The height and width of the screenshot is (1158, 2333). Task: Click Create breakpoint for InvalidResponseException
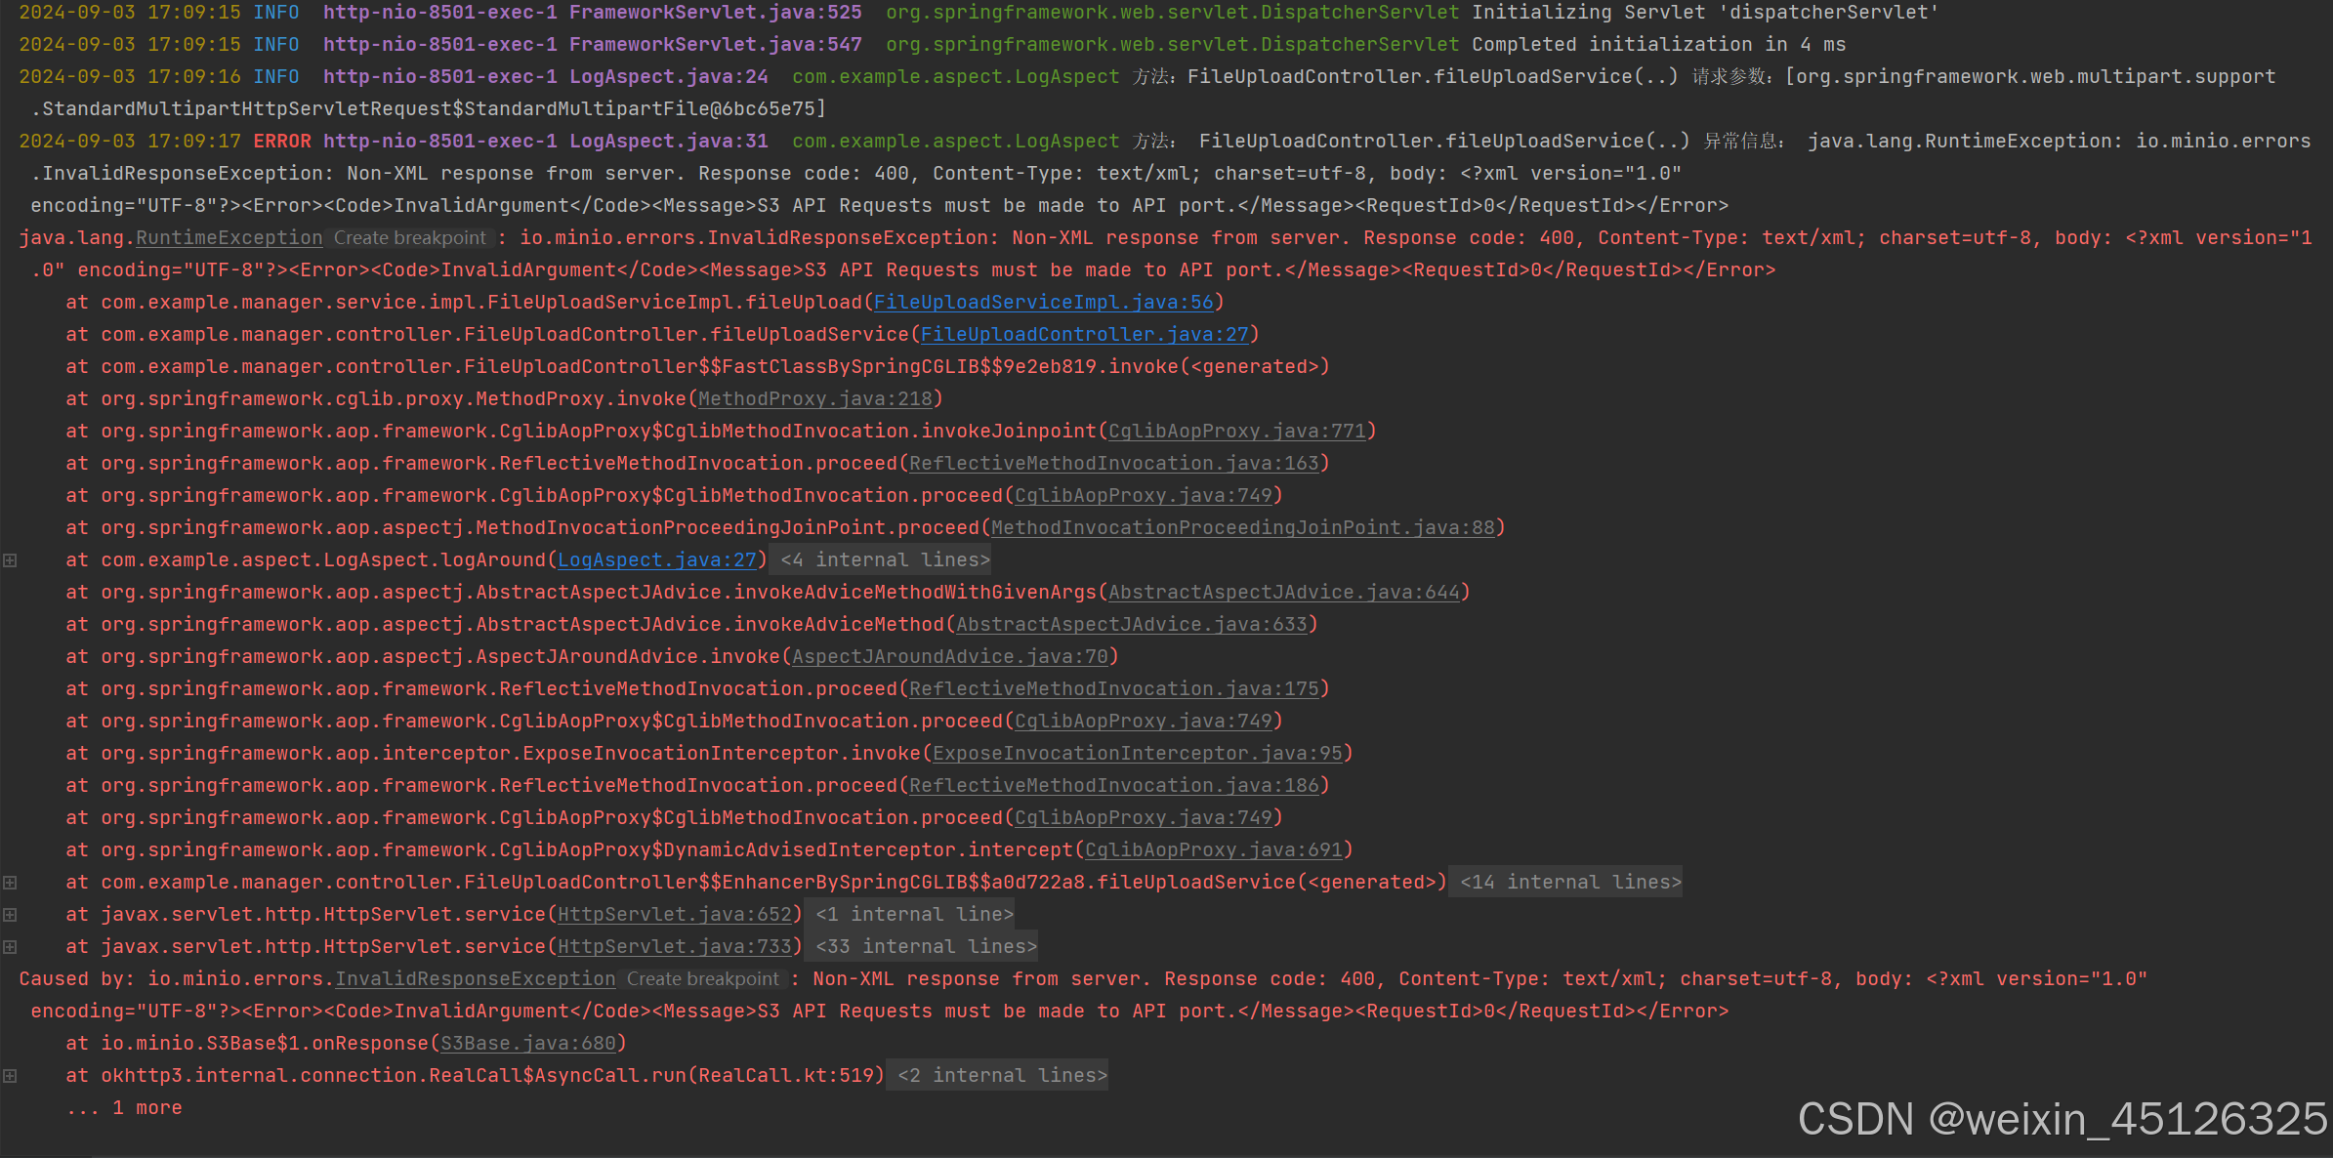703,978
